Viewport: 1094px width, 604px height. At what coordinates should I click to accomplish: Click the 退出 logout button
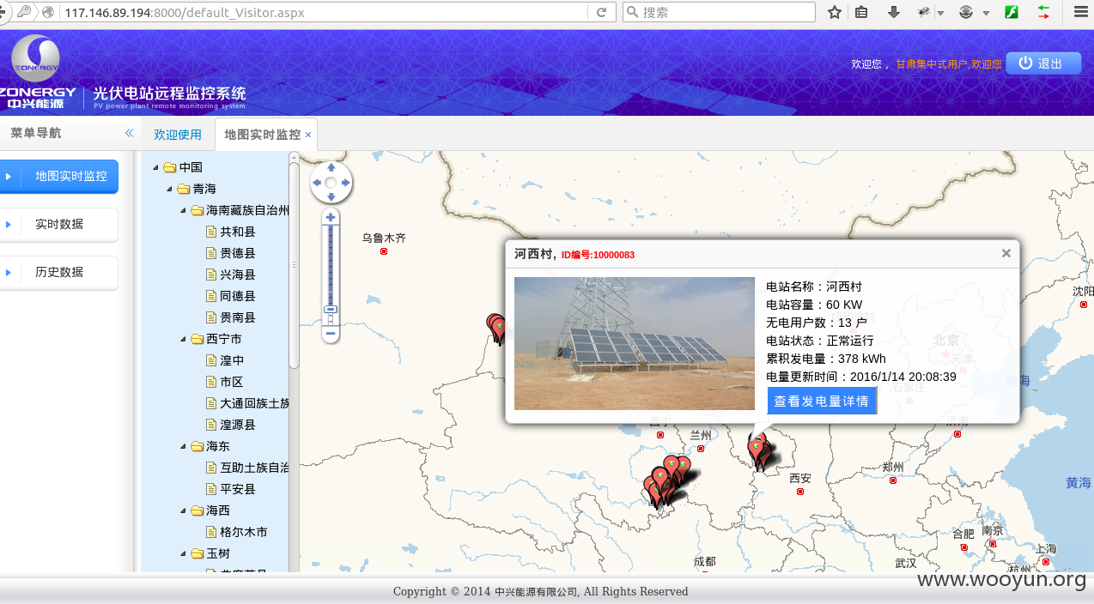coord(1043,63)
